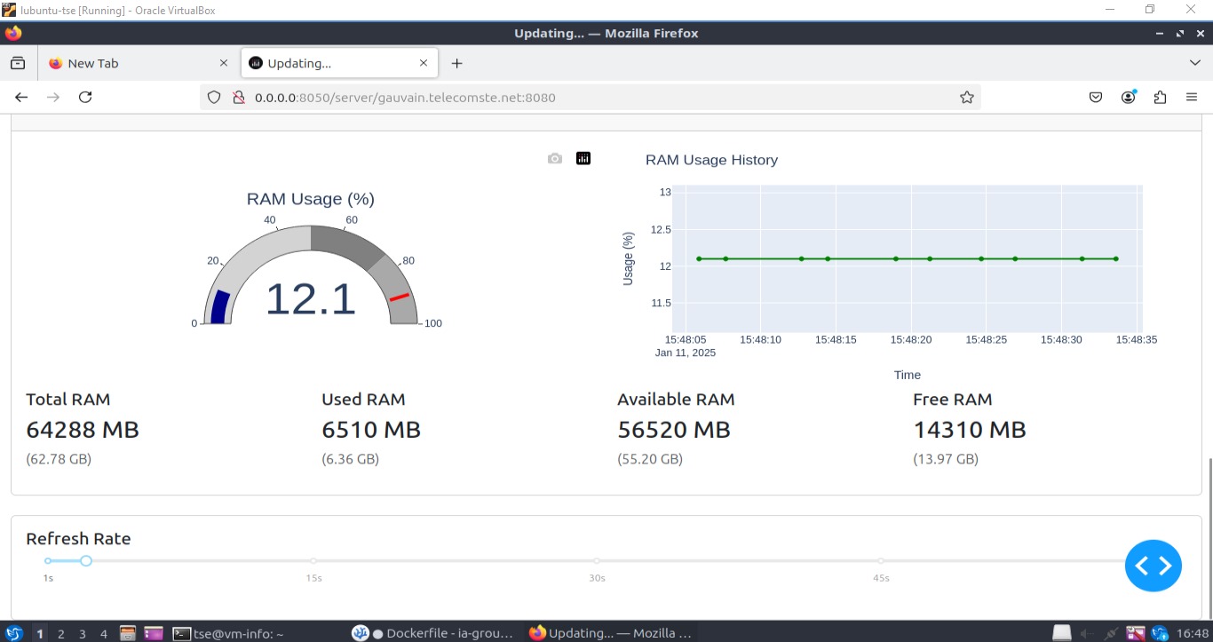This screenshot has width=1213, height=642.
Task: Open a new tab with the plus button
Action: (x=456, y=62)
